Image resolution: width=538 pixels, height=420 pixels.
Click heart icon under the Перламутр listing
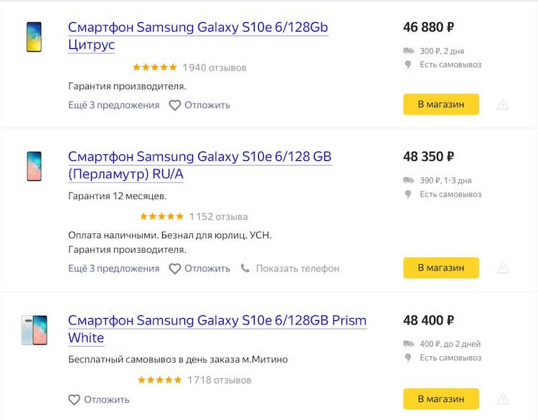click(175, 269)
